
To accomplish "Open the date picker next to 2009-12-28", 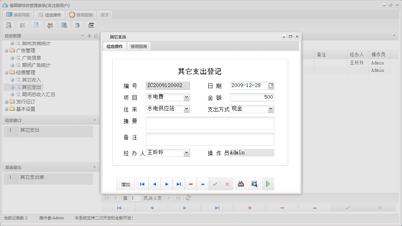I will click(271, 85).
